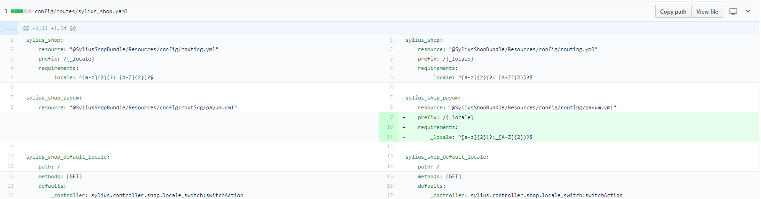Click the green diffstat blocks beside count 3
The image size is (761, 199).
[x=21, y=11]
